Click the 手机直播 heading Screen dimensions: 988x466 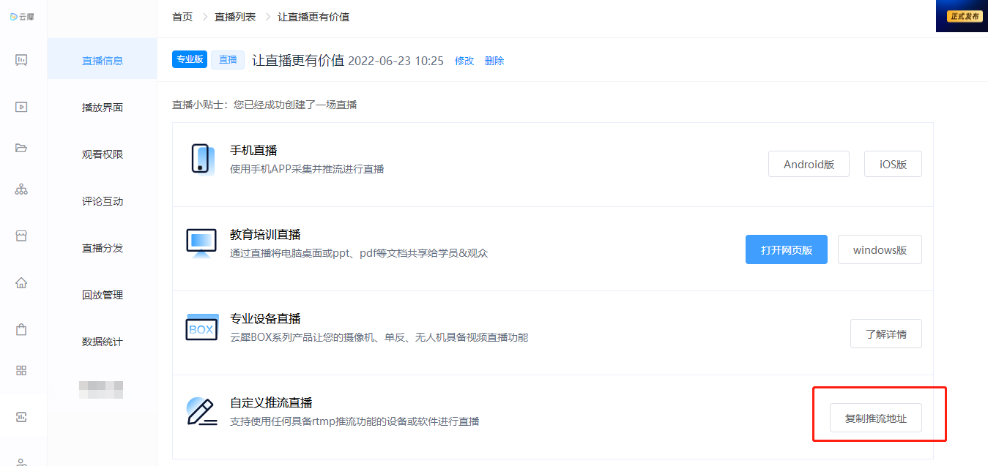(253, 150)
